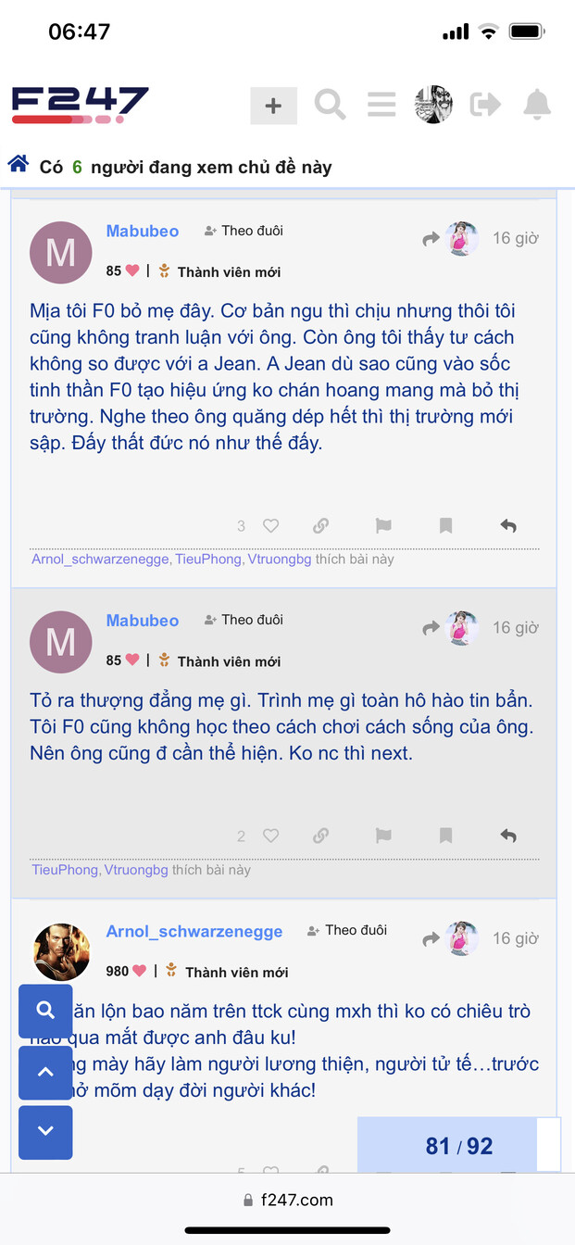Jump down with the floating down chevron
The height and width of the screenshot is (1245, 575).
pyautogui.click(x=45, y=1131)
